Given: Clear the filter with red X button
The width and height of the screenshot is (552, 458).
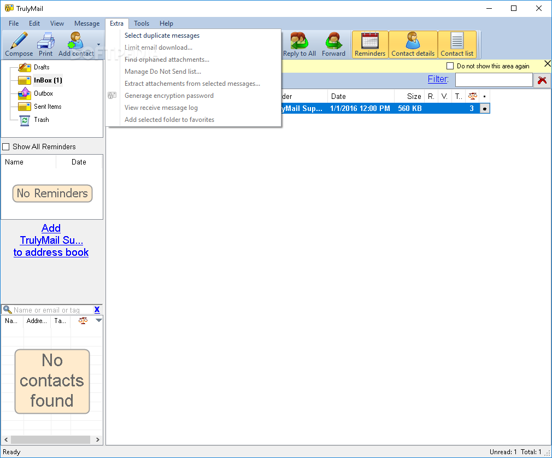Looking at the screenshot, I should tap(542, 80).
